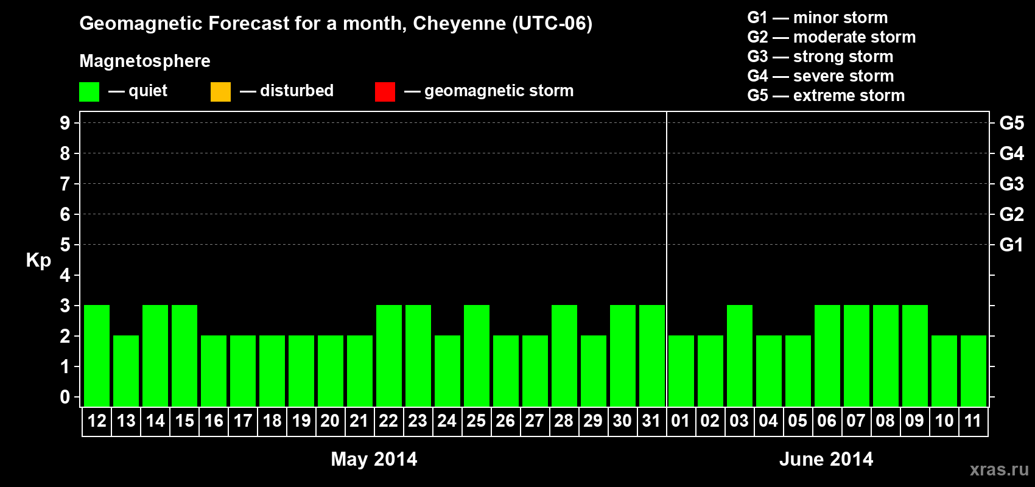Viewport: 1035px width, 487px height.
Task: Click the green bar for May 16
Action: click(x=214, y=371)
